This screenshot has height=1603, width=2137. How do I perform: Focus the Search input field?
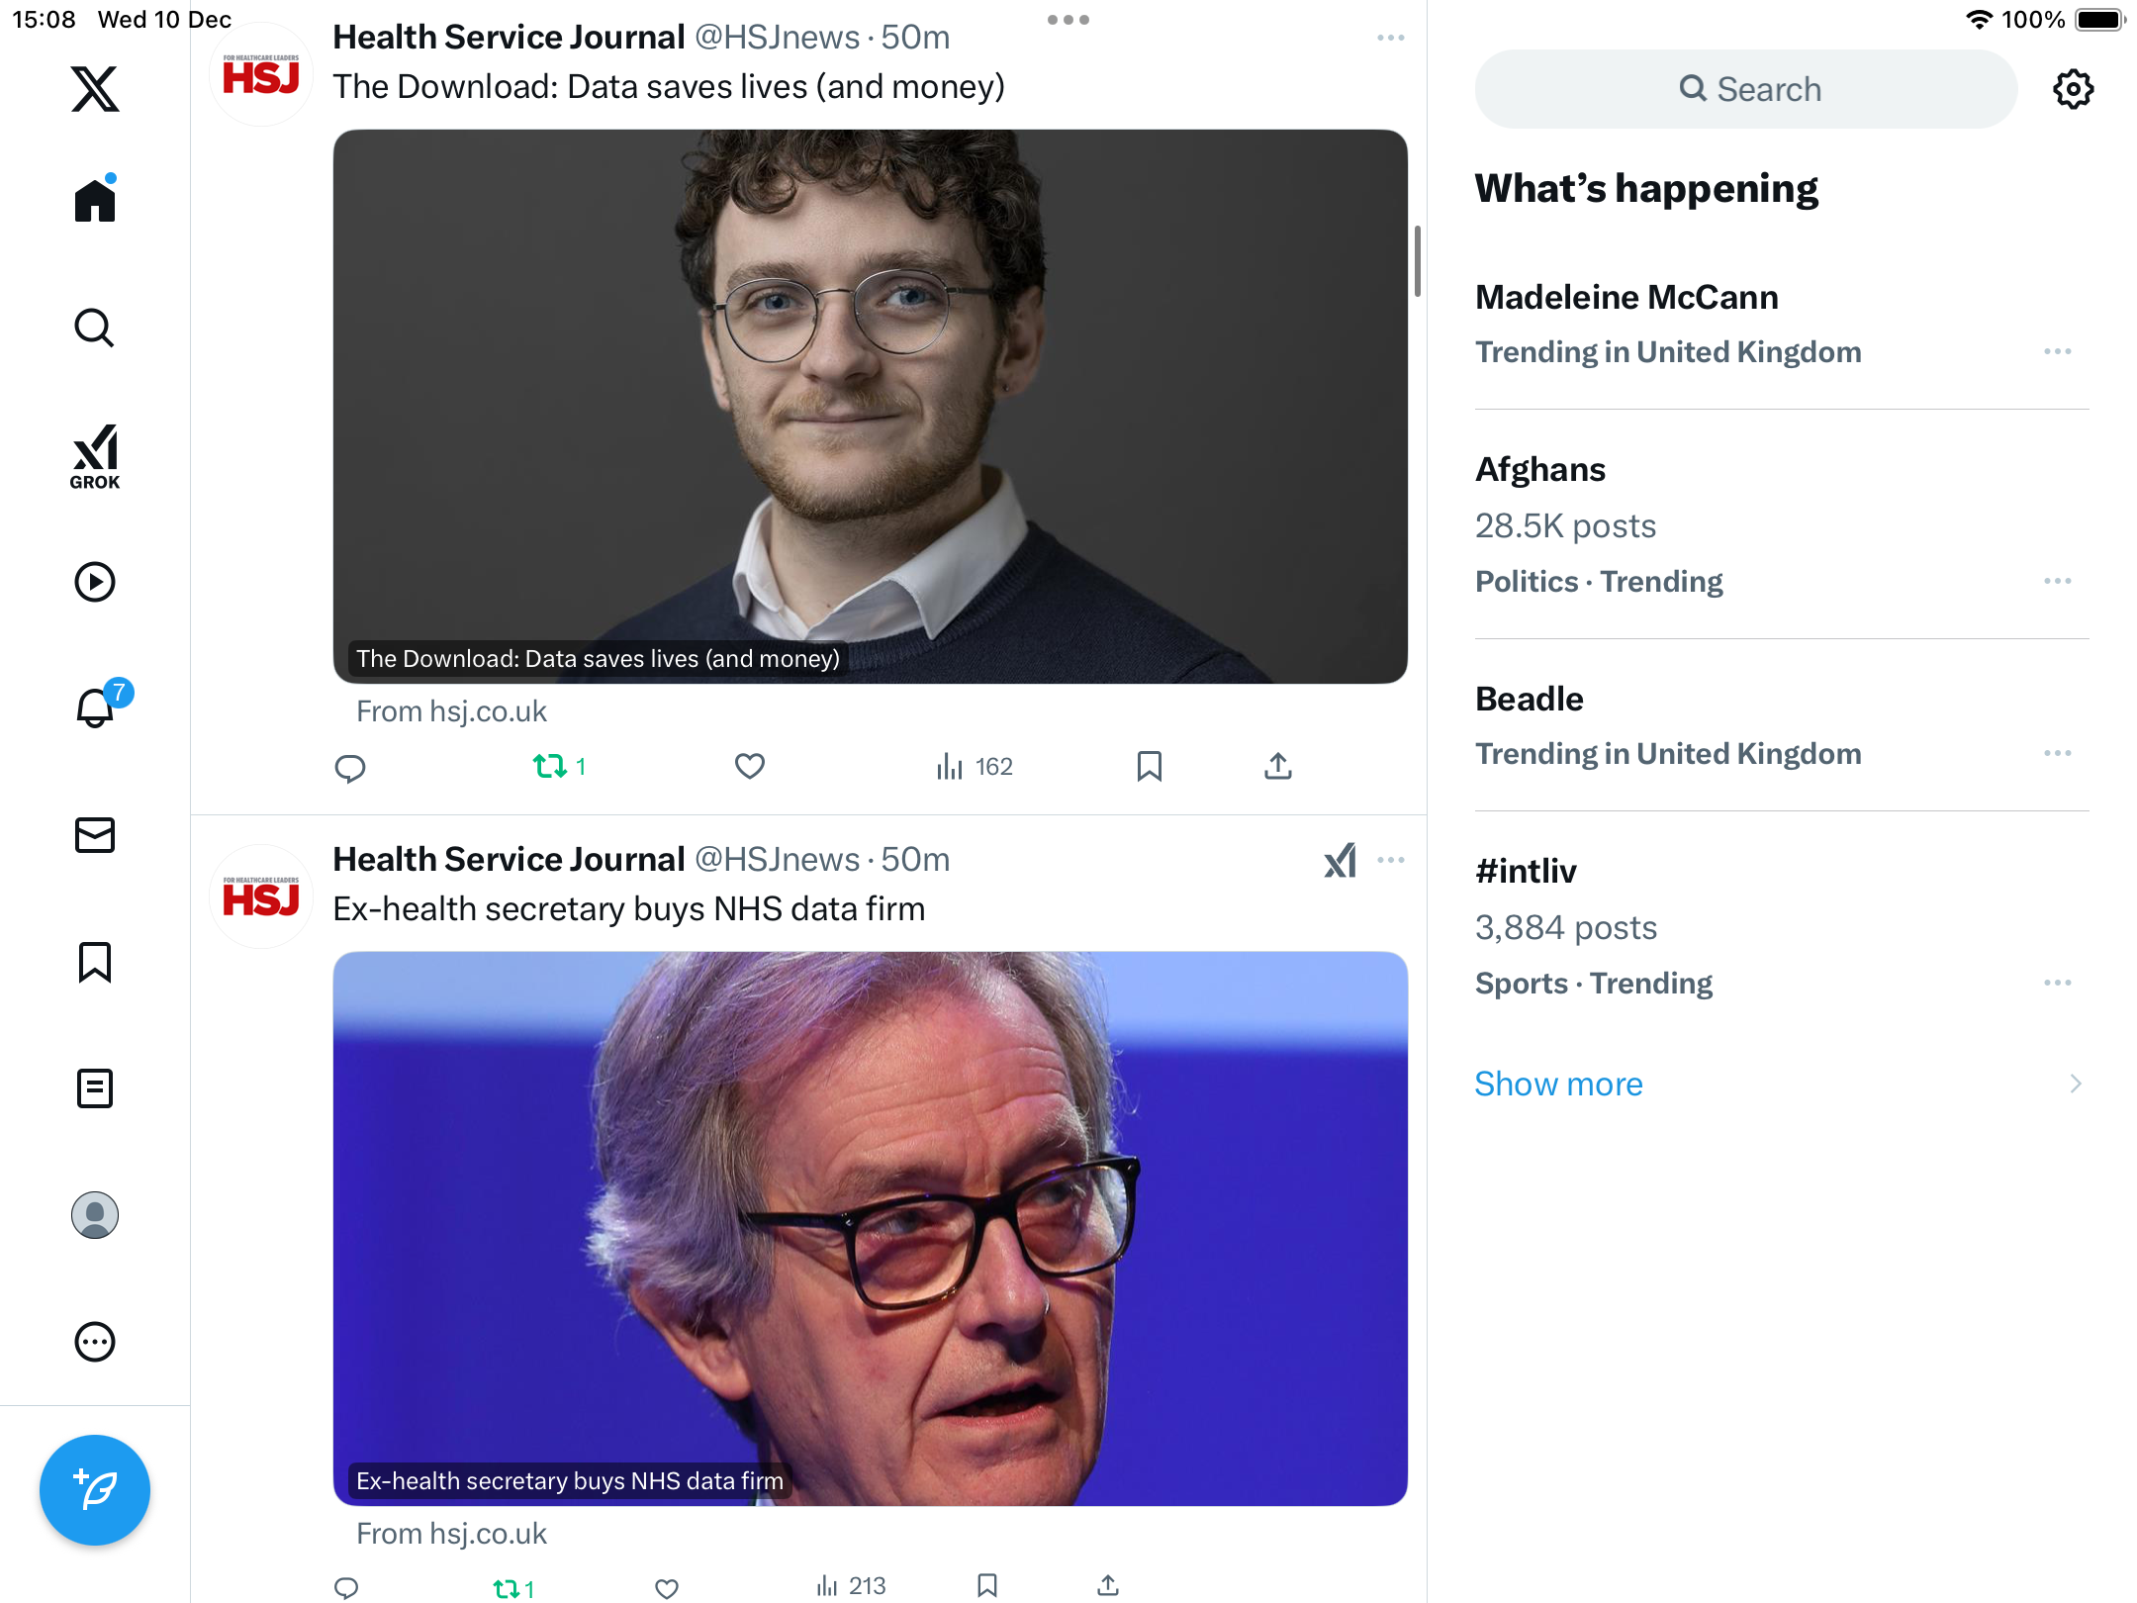point(1746,89)
